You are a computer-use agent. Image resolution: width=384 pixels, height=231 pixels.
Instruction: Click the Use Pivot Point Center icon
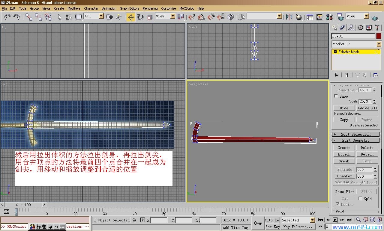181,17
